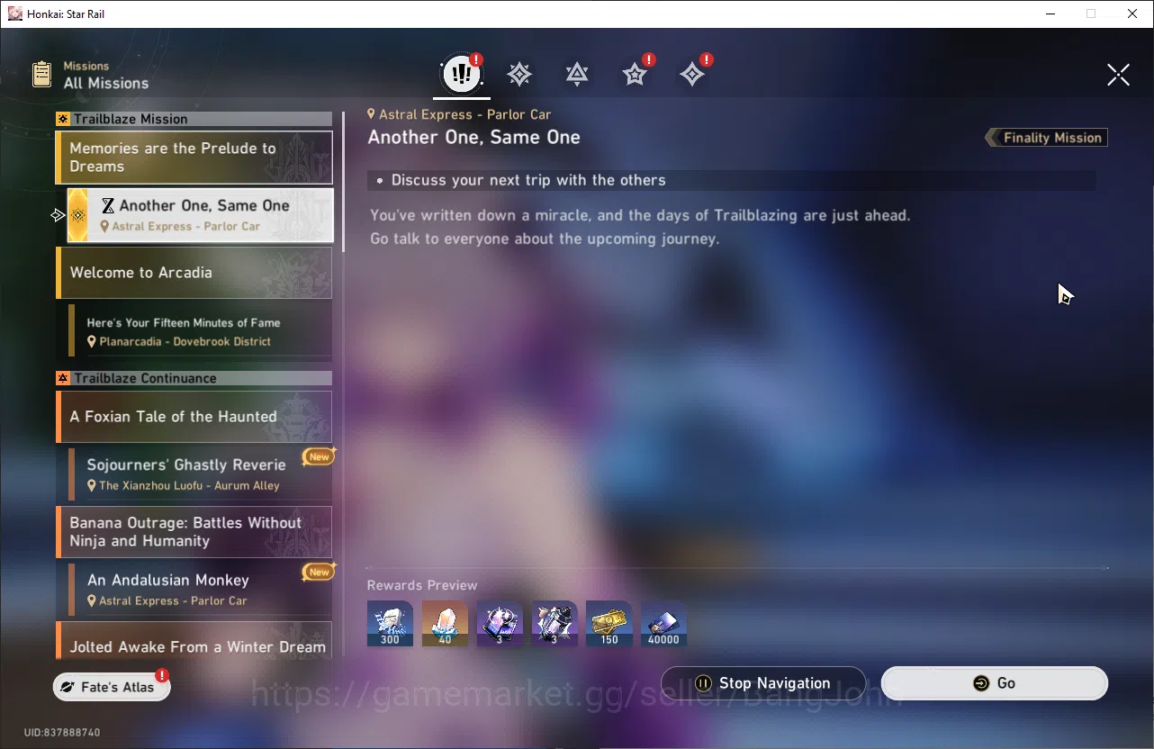1154x749 pixels.
Task: Select Here's Your Fifteen Minutes of Fame
Action: 201,331
